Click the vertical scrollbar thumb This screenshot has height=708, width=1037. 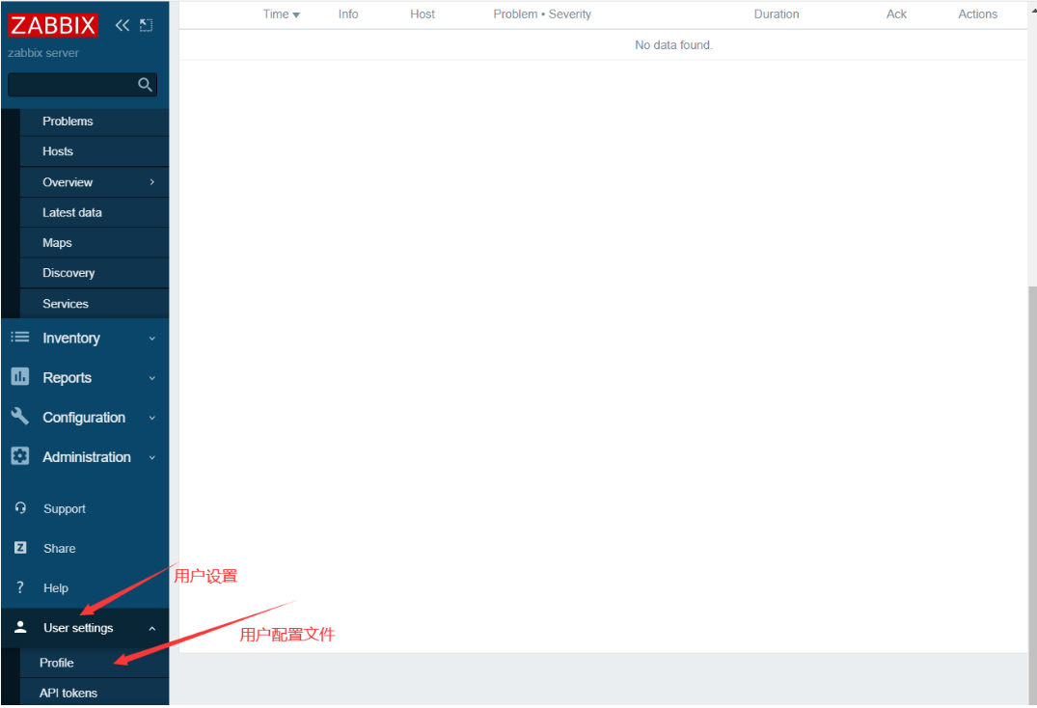point(1032,496)
